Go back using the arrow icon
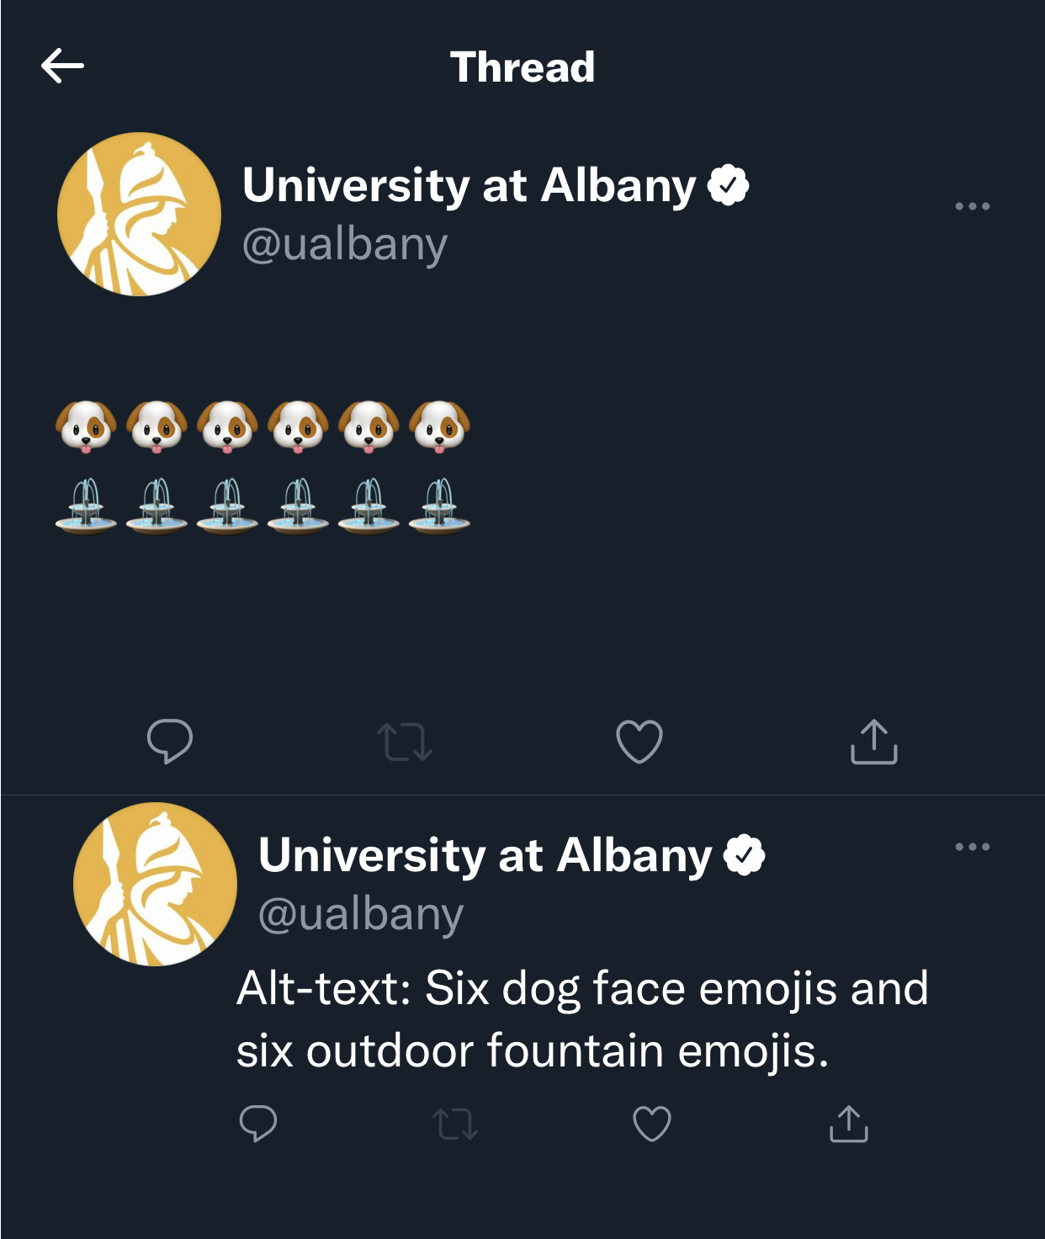The height and width of the screenshot is (1239, 1045). coord(62,66)
